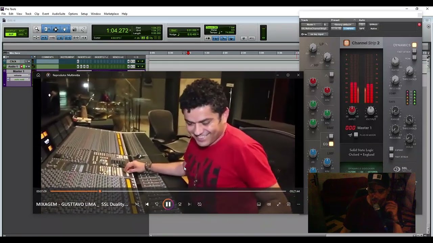Open the Master 1 volume view selector
The width and height of the screenshot is (433, 243).
(x=19, y=75)
